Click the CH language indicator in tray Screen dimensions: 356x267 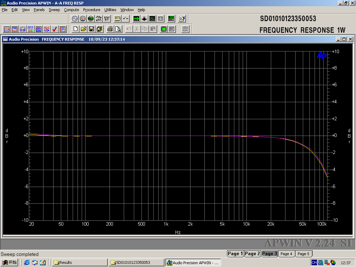click(x=314, y=263)
